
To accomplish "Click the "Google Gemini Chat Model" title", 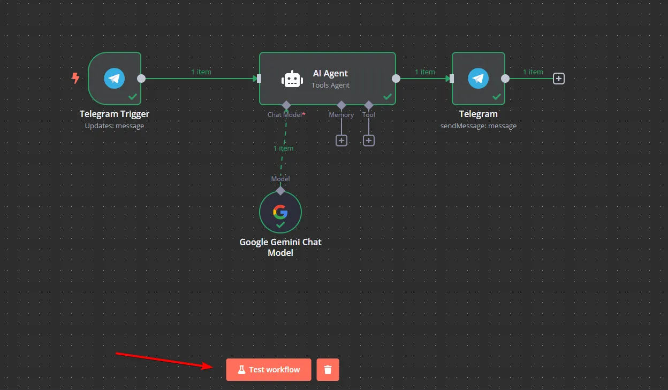I will [280, 247].
